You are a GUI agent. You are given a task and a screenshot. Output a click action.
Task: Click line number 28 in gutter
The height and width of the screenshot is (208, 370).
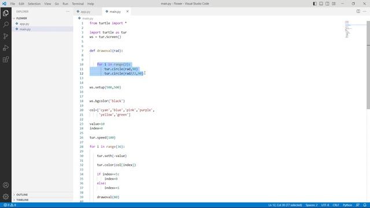82,147
